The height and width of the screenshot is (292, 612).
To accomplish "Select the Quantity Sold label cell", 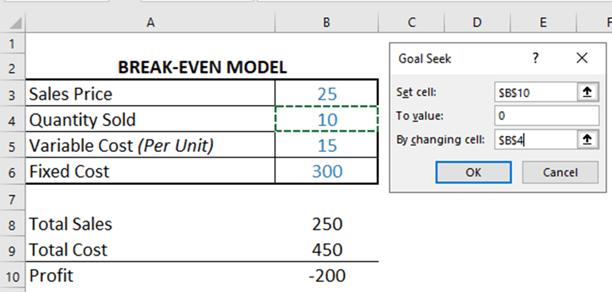I will [151, 120].
